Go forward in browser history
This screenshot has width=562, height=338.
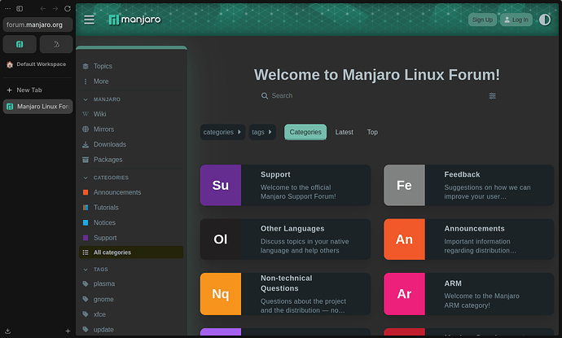coord(55,9)
